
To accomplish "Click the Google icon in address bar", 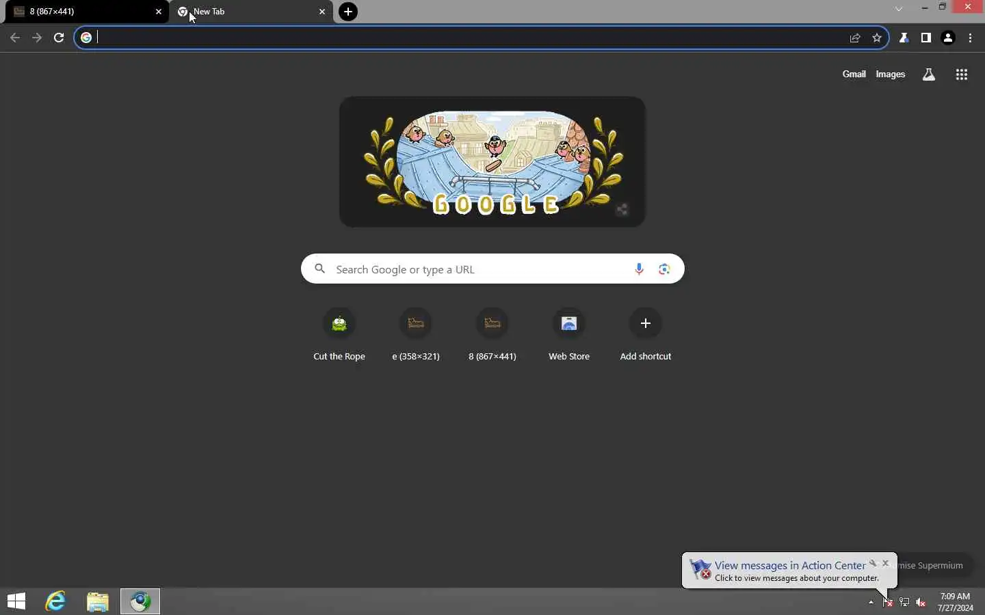I will point(86,38).
